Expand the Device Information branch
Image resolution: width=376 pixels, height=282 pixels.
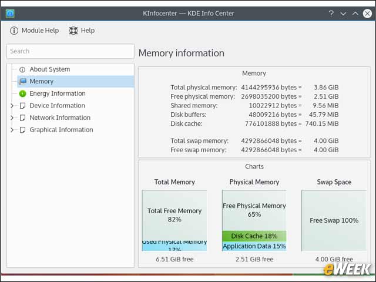12,106
